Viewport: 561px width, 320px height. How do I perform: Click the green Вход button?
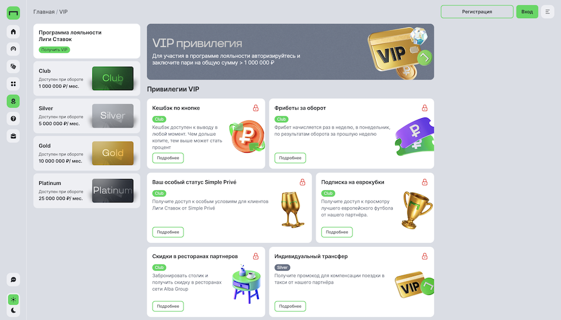pyautogui.click(x=527, y=12)
